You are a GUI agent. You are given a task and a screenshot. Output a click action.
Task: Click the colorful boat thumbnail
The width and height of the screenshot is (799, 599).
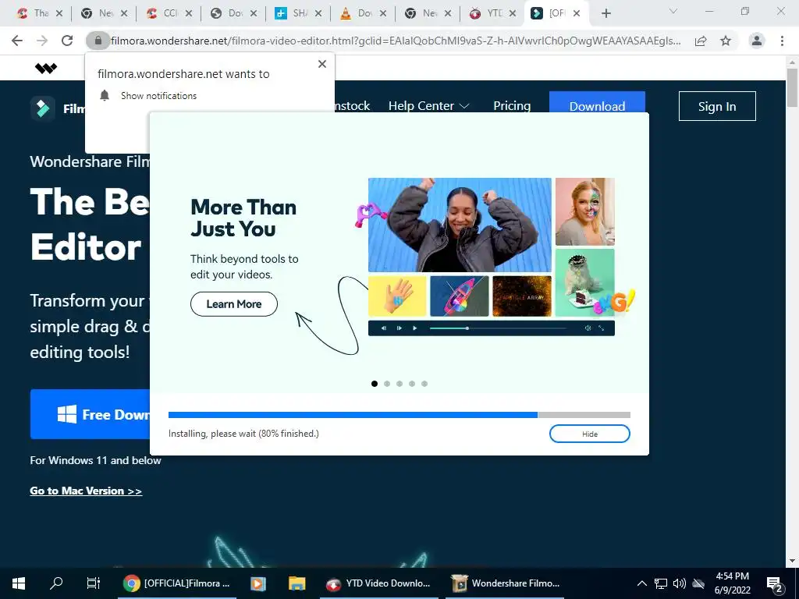460,296
